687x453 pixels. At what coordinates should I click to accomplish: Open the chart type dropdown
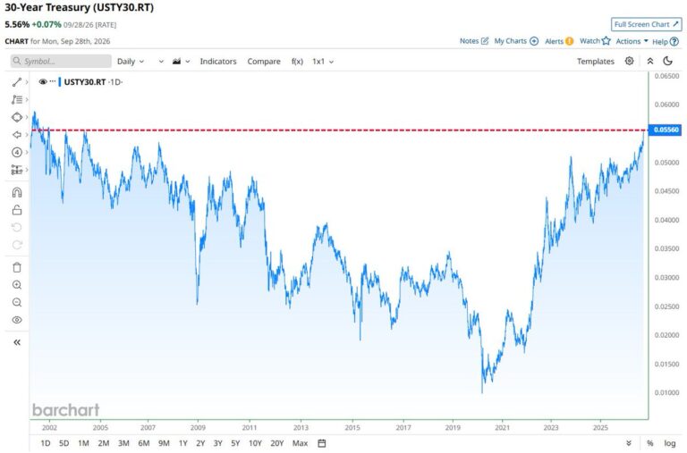coord(181,62)
